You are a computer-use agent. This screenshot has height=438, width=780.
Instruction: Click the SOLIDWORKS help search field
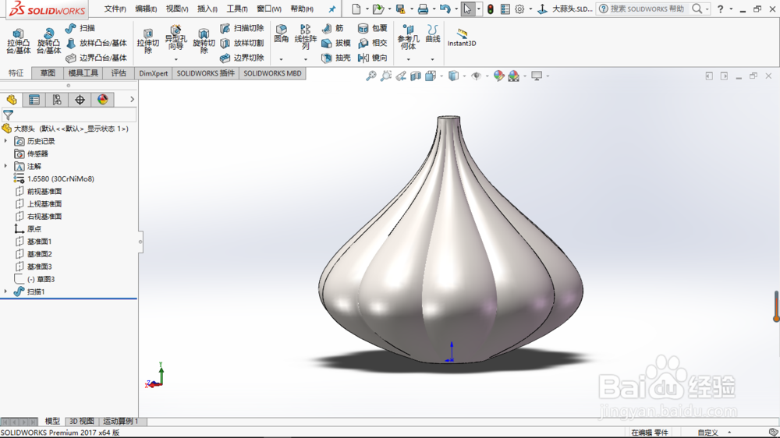(647, 9)
